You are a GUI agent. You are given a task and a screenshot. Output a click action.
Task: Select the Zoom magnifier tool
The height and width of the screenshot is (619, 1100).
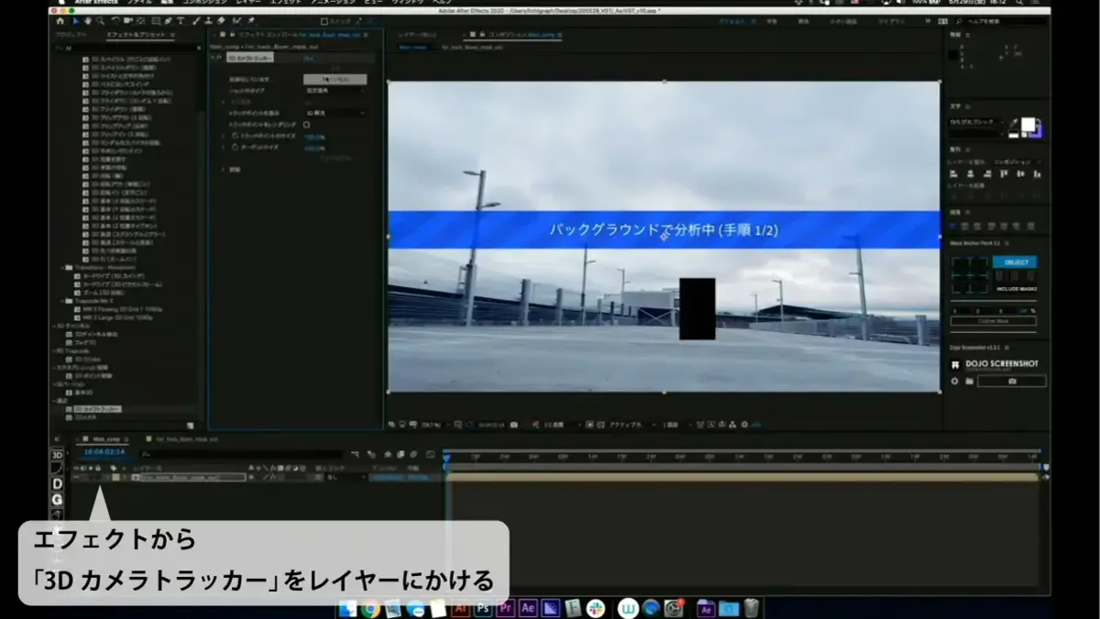pyautogui.click(x=101, y=21)
